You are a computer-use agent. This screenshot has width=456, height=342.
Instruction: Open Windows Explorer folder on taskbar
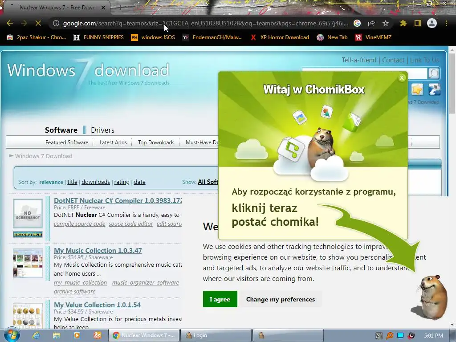coord(57,335)
